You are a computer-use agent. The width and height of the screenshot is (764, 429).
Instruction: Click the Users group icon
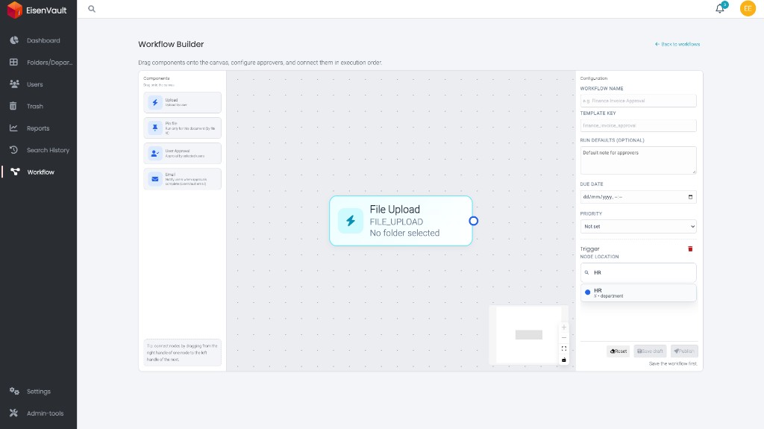14,84
